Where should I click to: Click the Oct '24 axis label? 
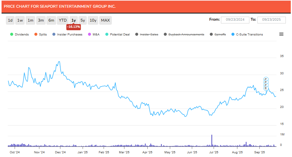tap(15, 152)
